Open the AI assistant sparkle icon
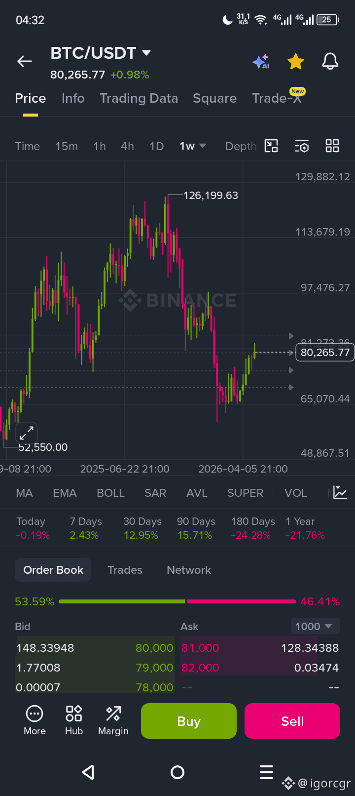The height and width of the screenshot is (796, 355). coord(261,62)
